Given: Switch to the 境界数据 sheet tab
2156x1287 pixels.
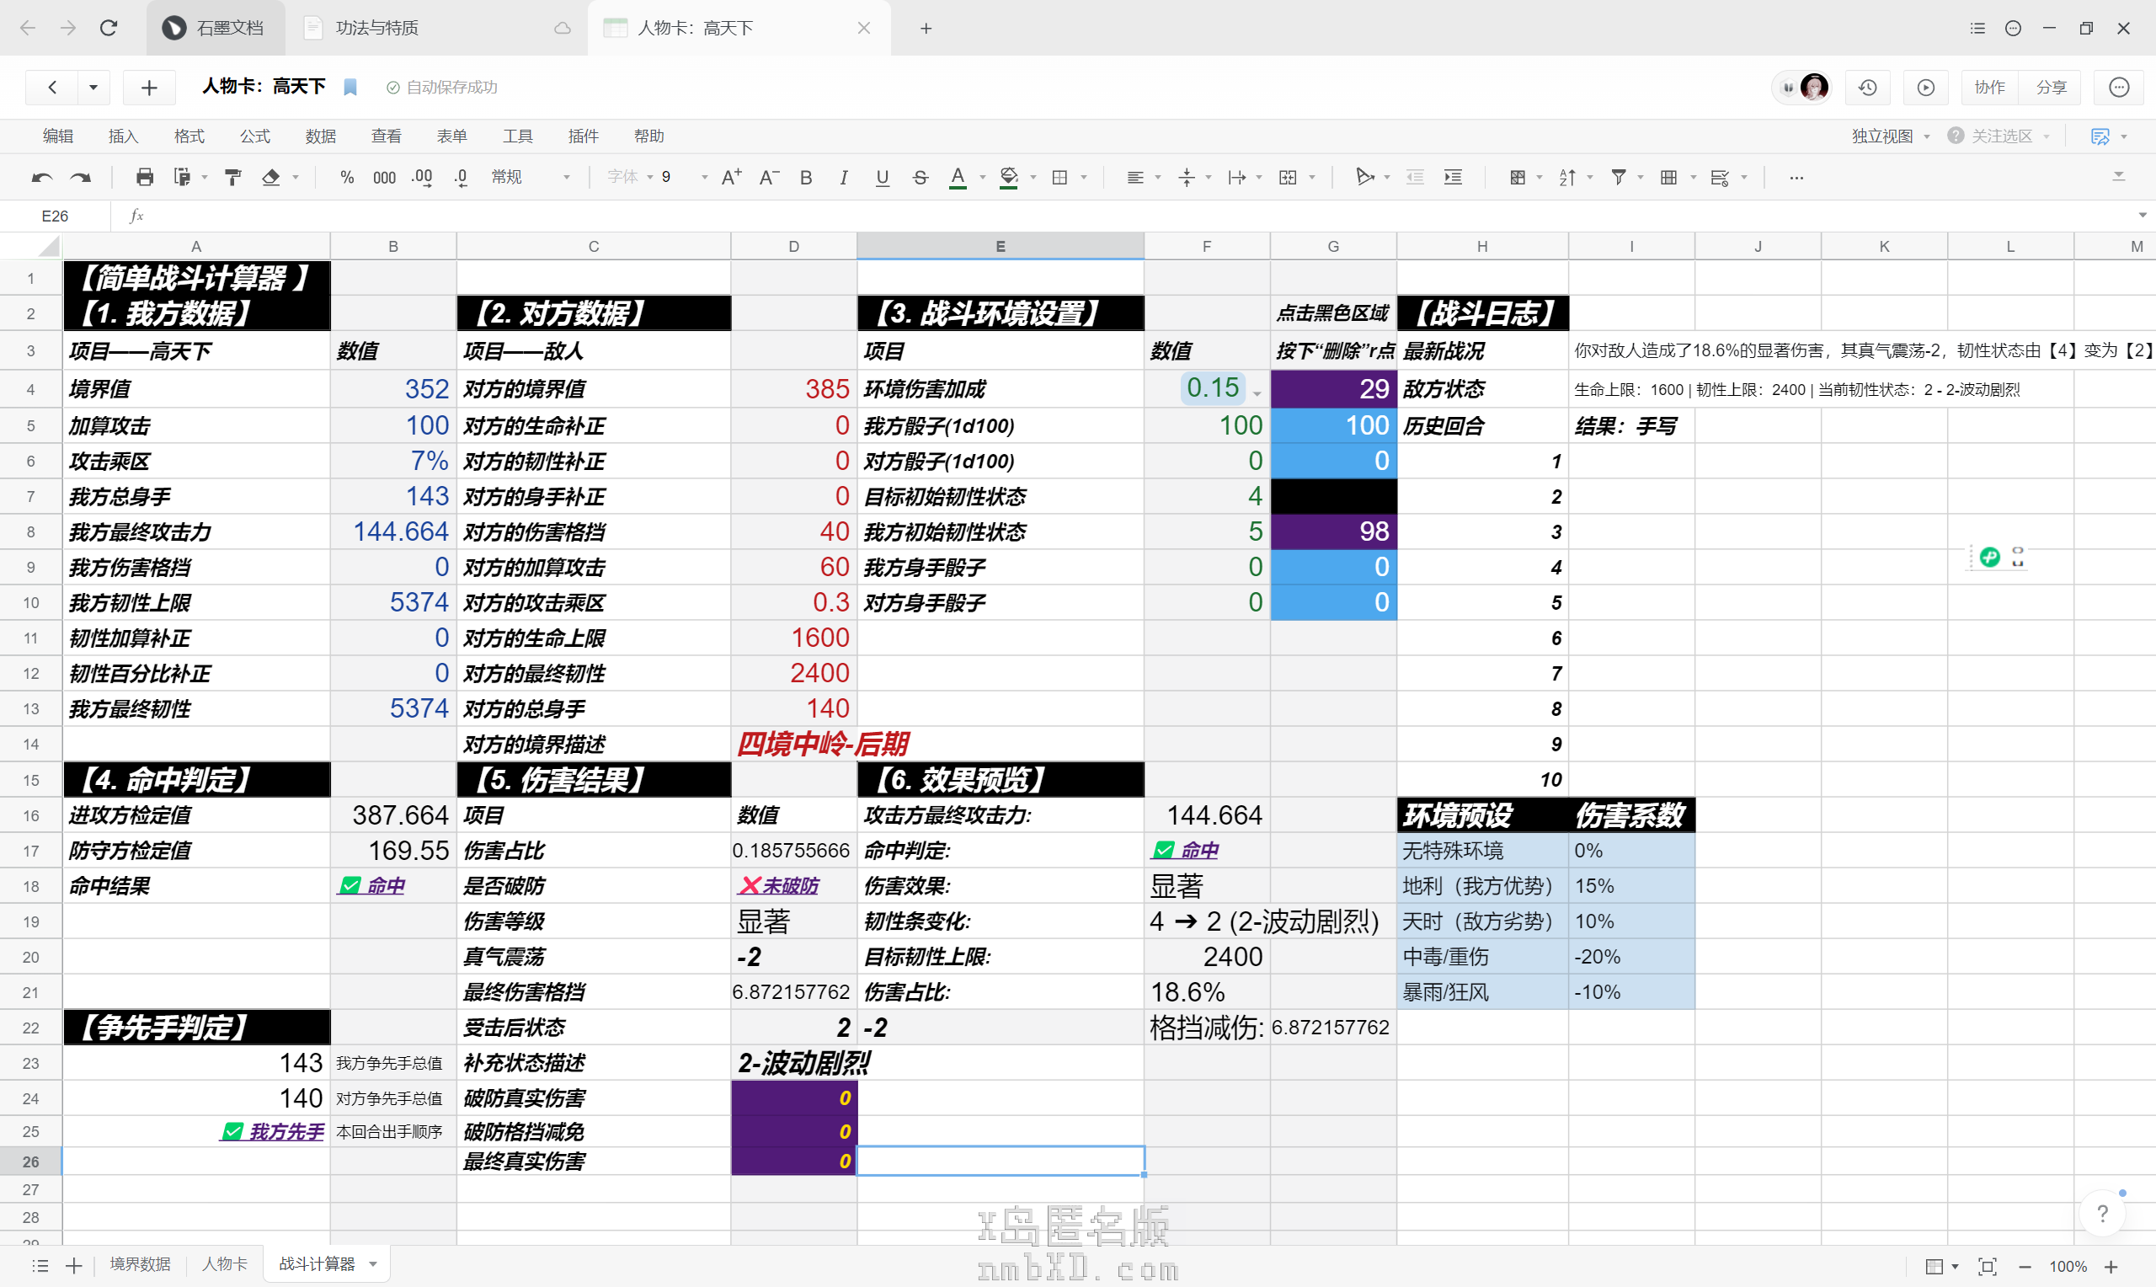Looking at the screenshot, I should 140,1264.
